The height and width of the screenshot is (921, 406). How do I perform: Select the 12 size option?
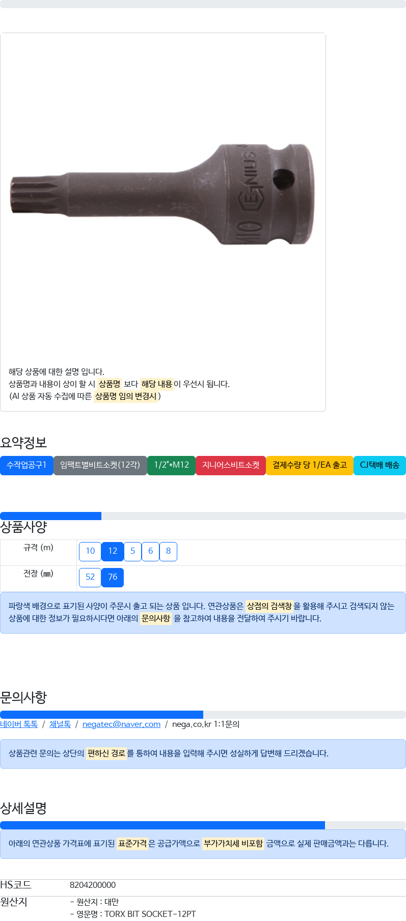click(113, 551)
